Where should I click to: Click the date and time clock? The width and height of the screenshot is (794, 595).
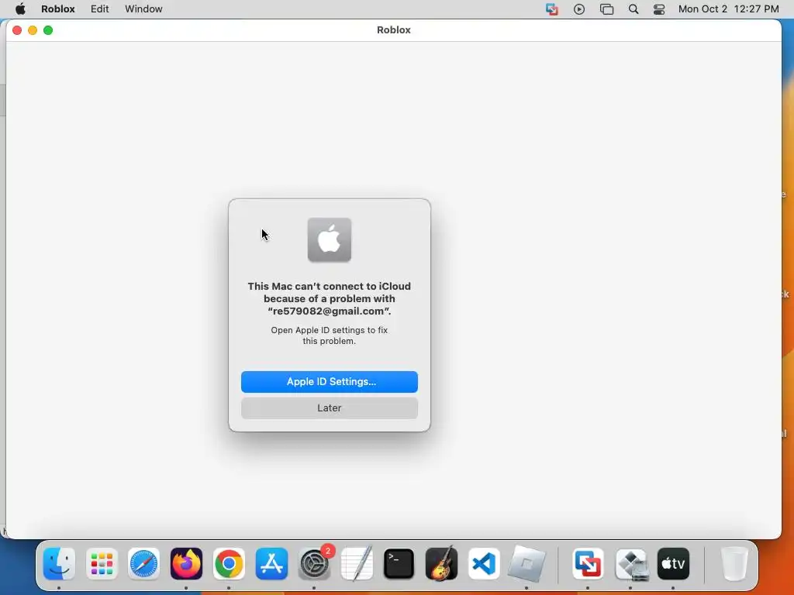pyautogui.click(x=728, y=9)
